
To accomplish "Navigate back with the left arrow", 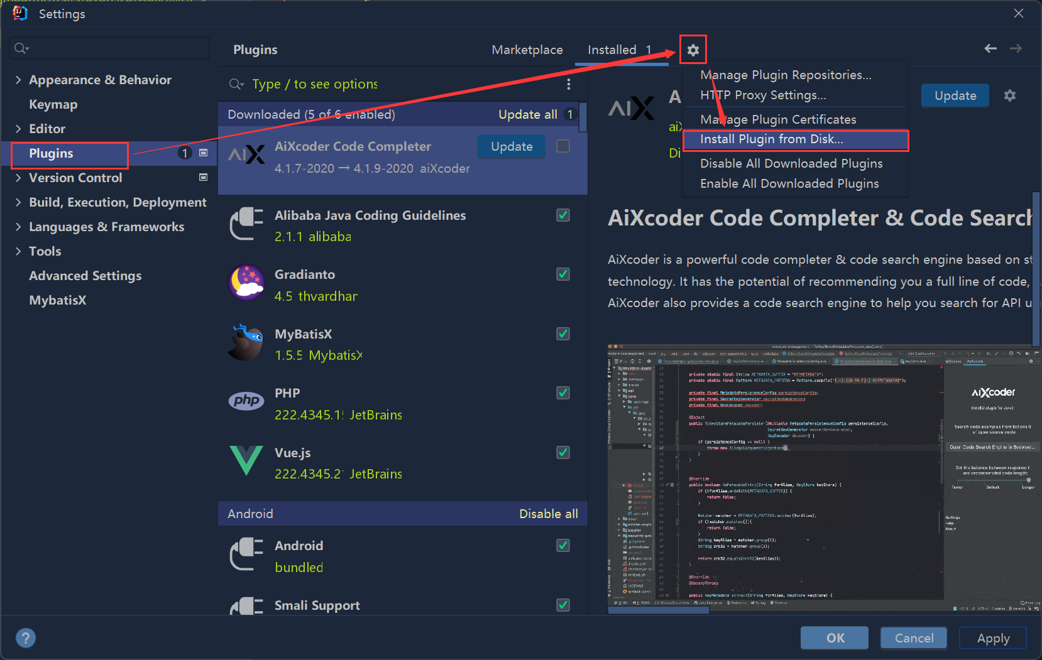I will (x=990, y=48).
